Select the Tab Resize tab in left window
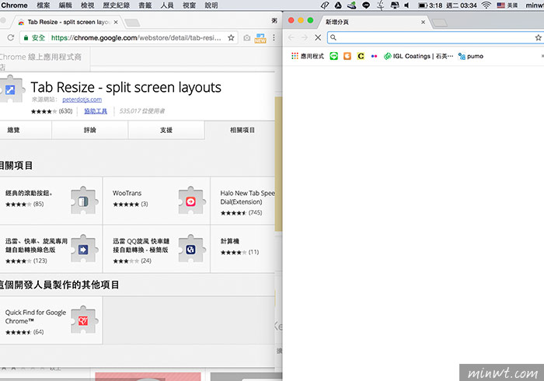The width and height of the screenshot is (544, 381). (x=68, y=22)
